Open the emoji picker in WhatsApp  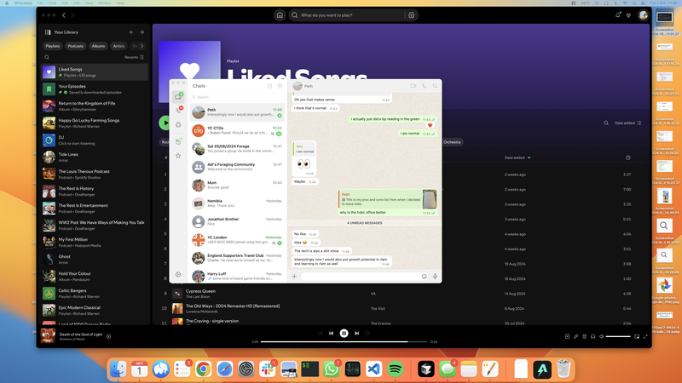[424, 276]
